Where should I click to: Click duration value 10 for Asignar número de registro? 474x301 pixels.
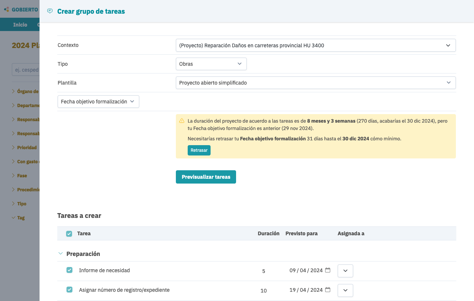(x=263, y=291)
